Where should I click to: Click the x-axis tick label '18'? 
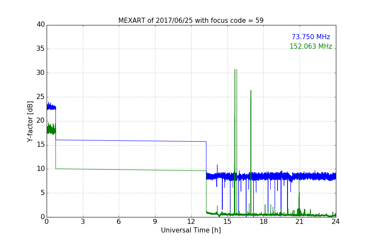coord(264,222)
